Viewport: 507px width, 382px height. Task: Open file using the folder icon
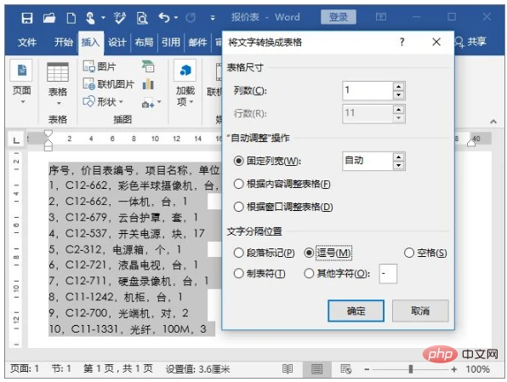49,18
